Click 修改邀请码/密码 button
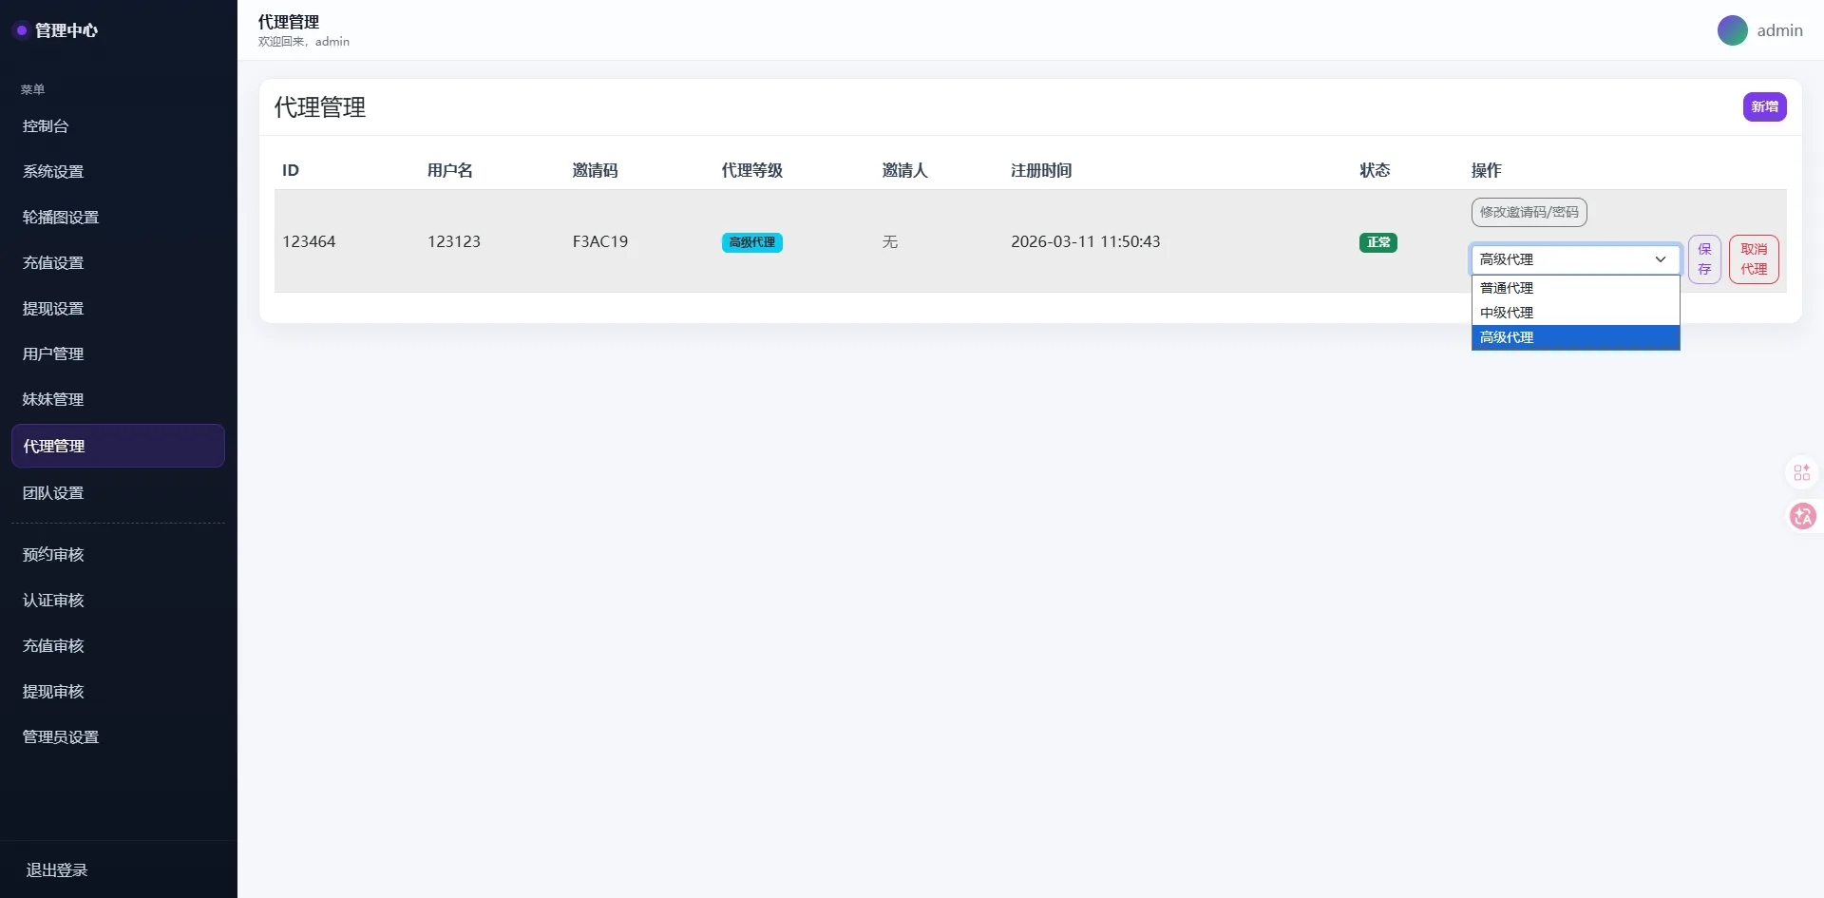This screenshot has height=898, width=1824. 1529,212
